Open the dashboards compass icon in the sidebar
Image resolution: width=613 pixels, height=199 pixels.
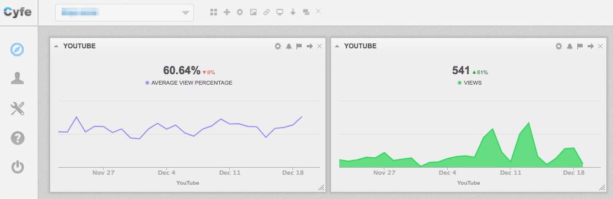tap(17, 49)
